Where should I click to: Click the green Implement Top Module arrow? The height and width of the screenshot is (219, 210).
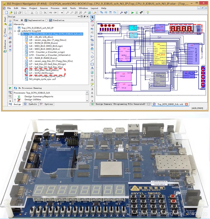pyautogui.click(x=132, y=13)
